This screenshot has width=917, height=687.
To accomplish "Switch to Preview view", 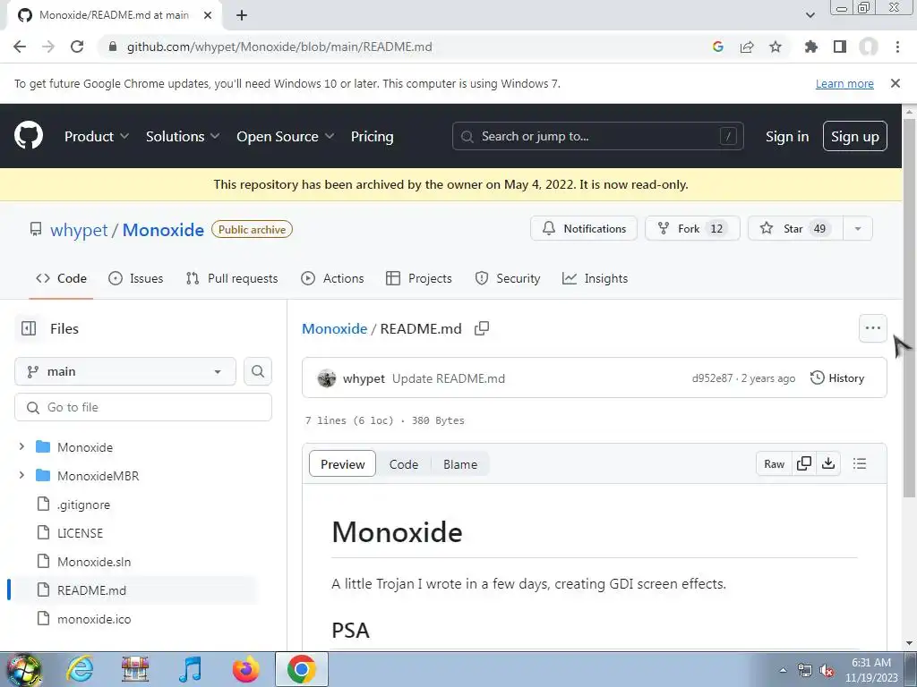I will (x=343, y=464).
